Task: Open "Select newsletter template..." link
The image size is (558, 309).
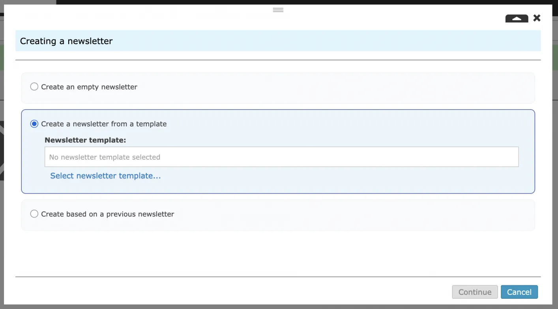Action: click(x=105, y=175)
